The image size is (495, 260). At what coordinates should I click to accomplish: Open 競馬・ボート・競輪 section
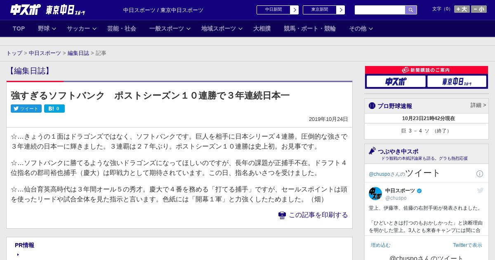pyautogui.click(x=310, y=28)
